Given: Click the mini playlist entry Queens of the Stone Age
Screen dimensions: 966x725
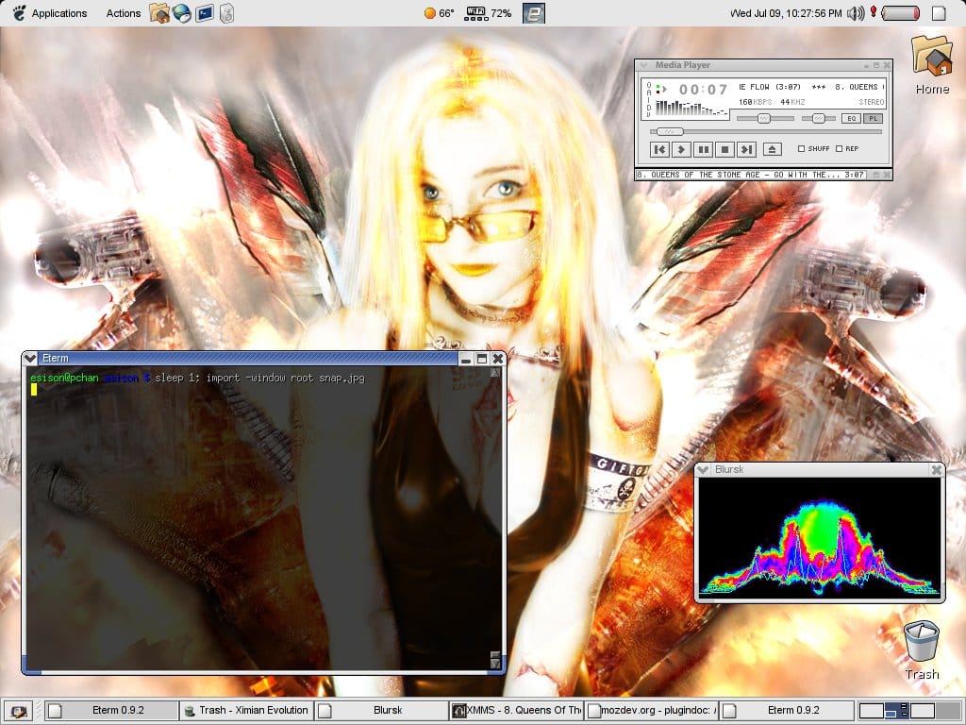Looking at the screenshot, I should pos(750,175).
